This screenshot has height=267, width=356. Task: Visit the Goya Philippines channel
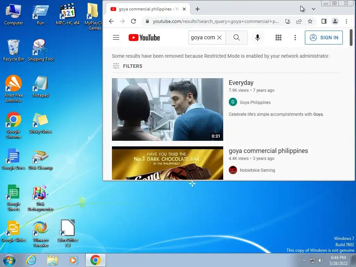[x=255, y=103]
